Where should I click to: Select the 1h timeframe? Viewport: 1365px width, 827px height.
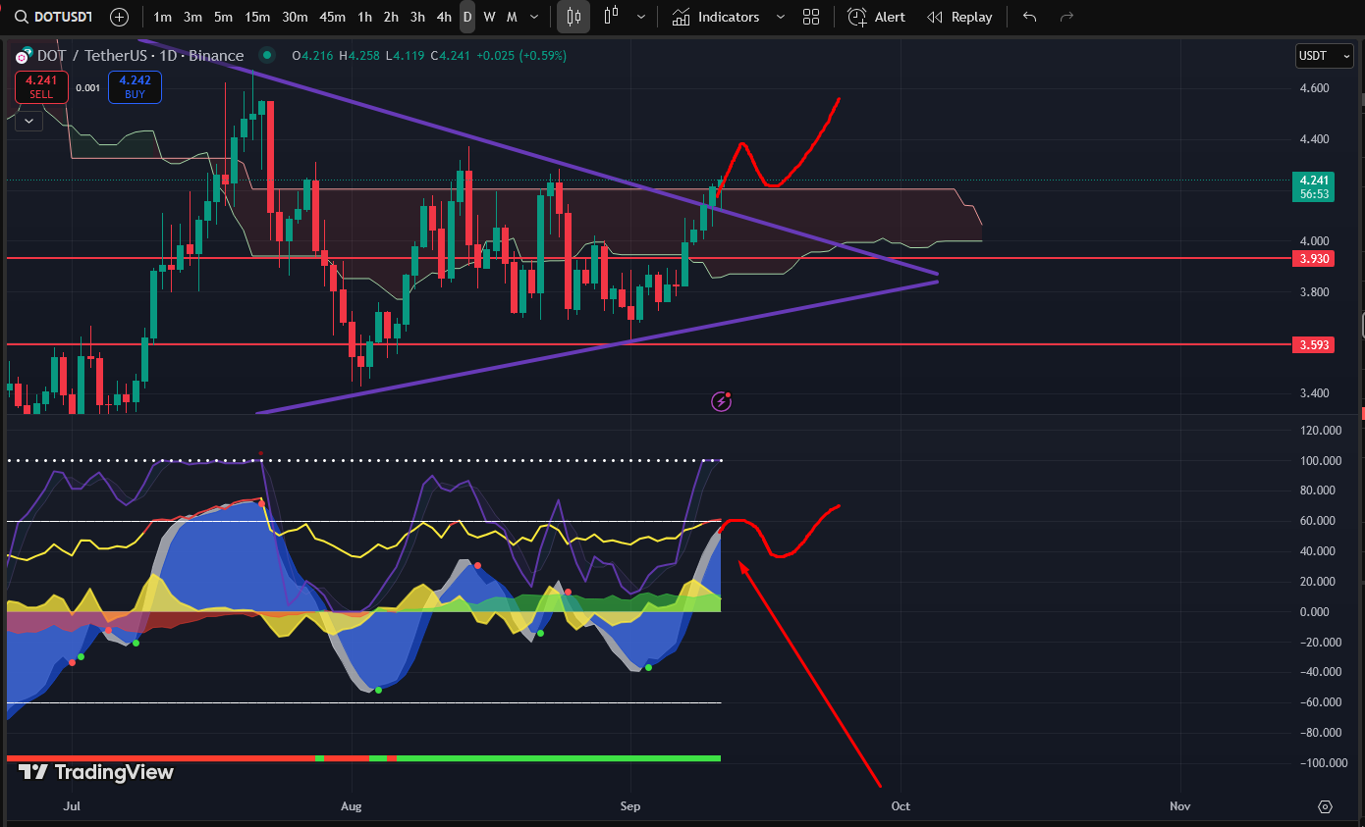(x=364, y=17)
